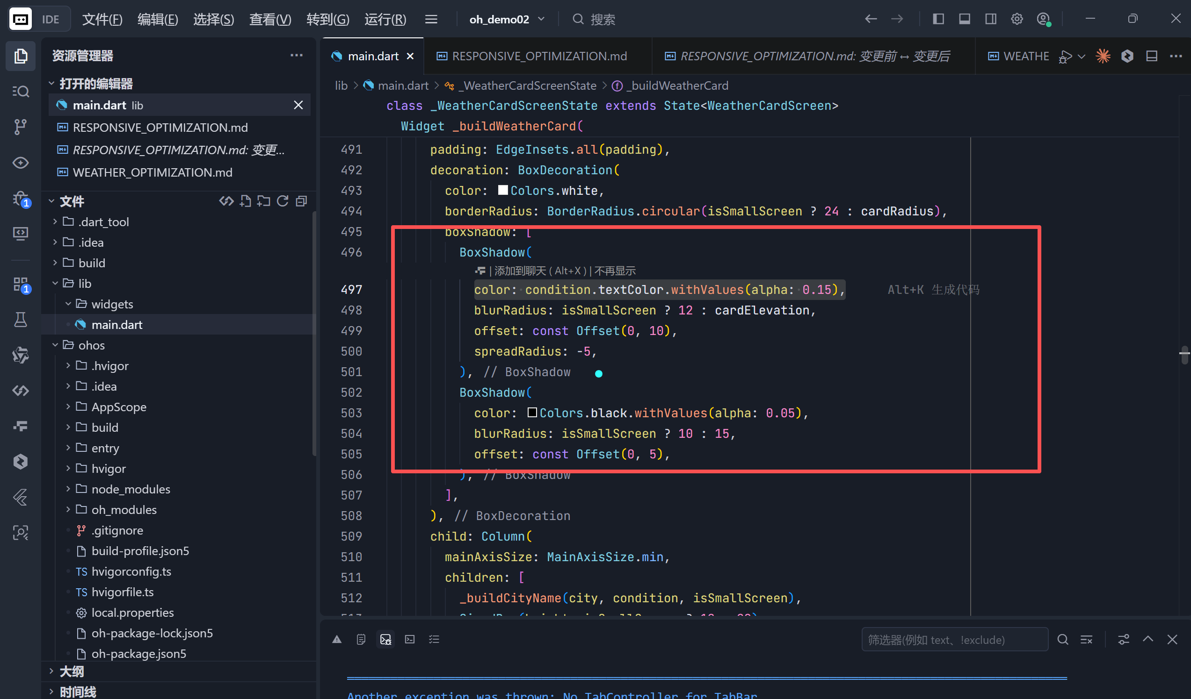Click the testing flask icon in the activity bar
Screen dimensions: 1191x699
(20, 320)
